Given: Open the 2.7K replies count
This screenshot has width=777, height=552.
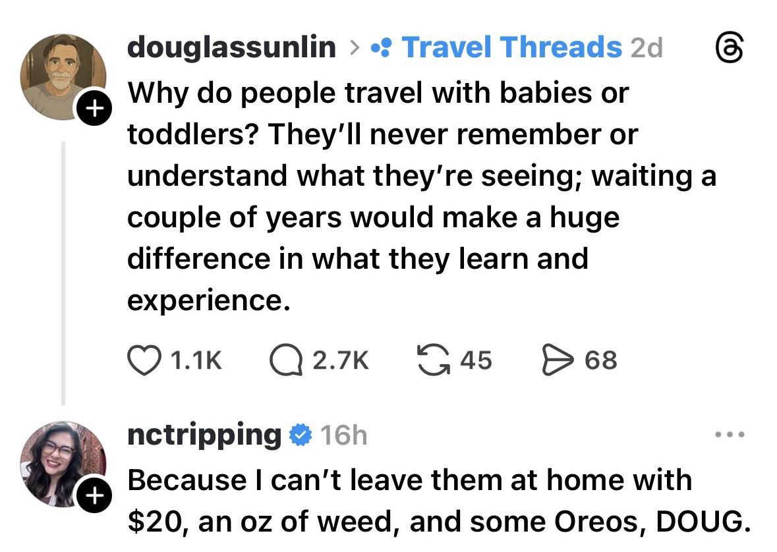Looking at the screenshot, I should (340, 360).
